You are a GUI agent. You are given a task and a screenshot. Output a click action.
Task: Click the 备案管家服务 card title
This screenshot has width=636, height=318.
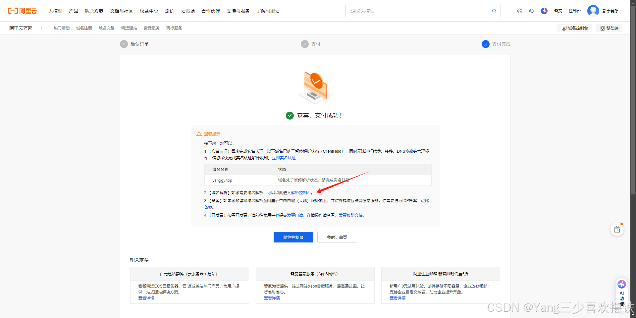[314, 274]
